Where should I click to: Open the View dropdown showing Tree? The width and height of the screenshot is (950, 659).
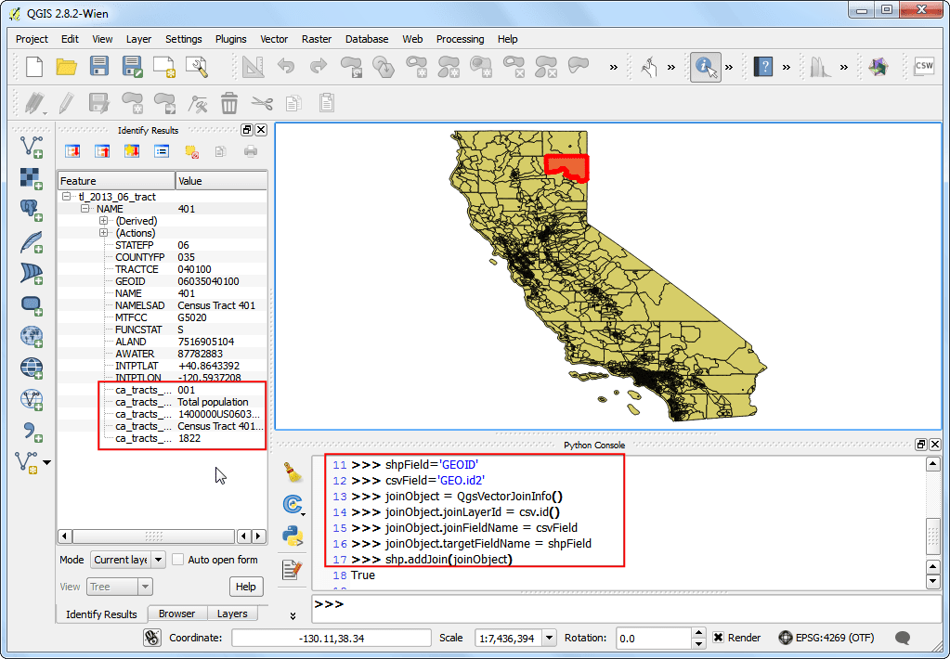click(x=119, y=586)
